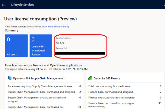Click Supply Chain Management unassigned count 18

click(80, 107)
